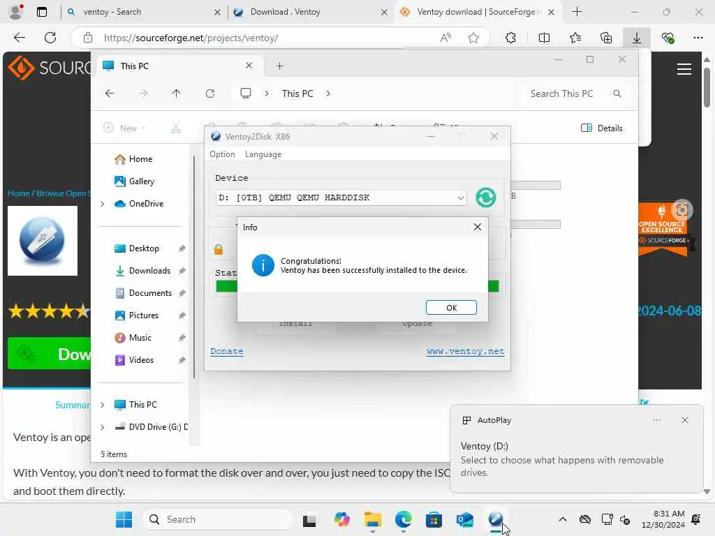Switch to the Download . Ventoy browser tab
This screenshot has width=715, height=536.
tap(310, 12)
